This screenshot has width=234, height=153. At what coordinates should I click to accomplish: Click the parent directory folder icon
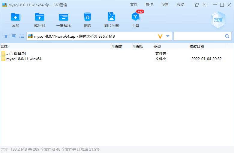pos(3,53)
